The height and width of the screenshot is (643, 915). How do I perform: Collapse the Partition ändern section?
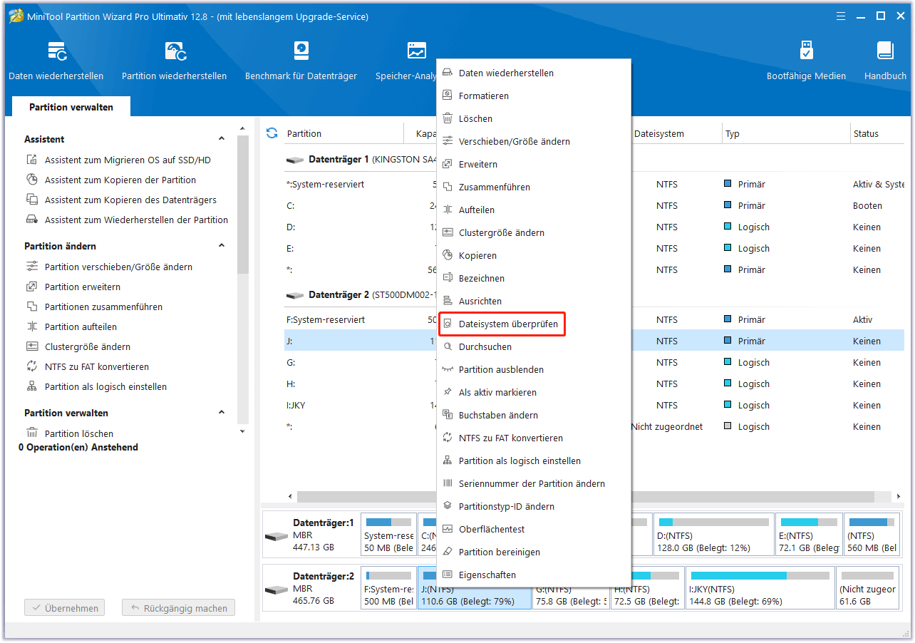tap(222, 246)
